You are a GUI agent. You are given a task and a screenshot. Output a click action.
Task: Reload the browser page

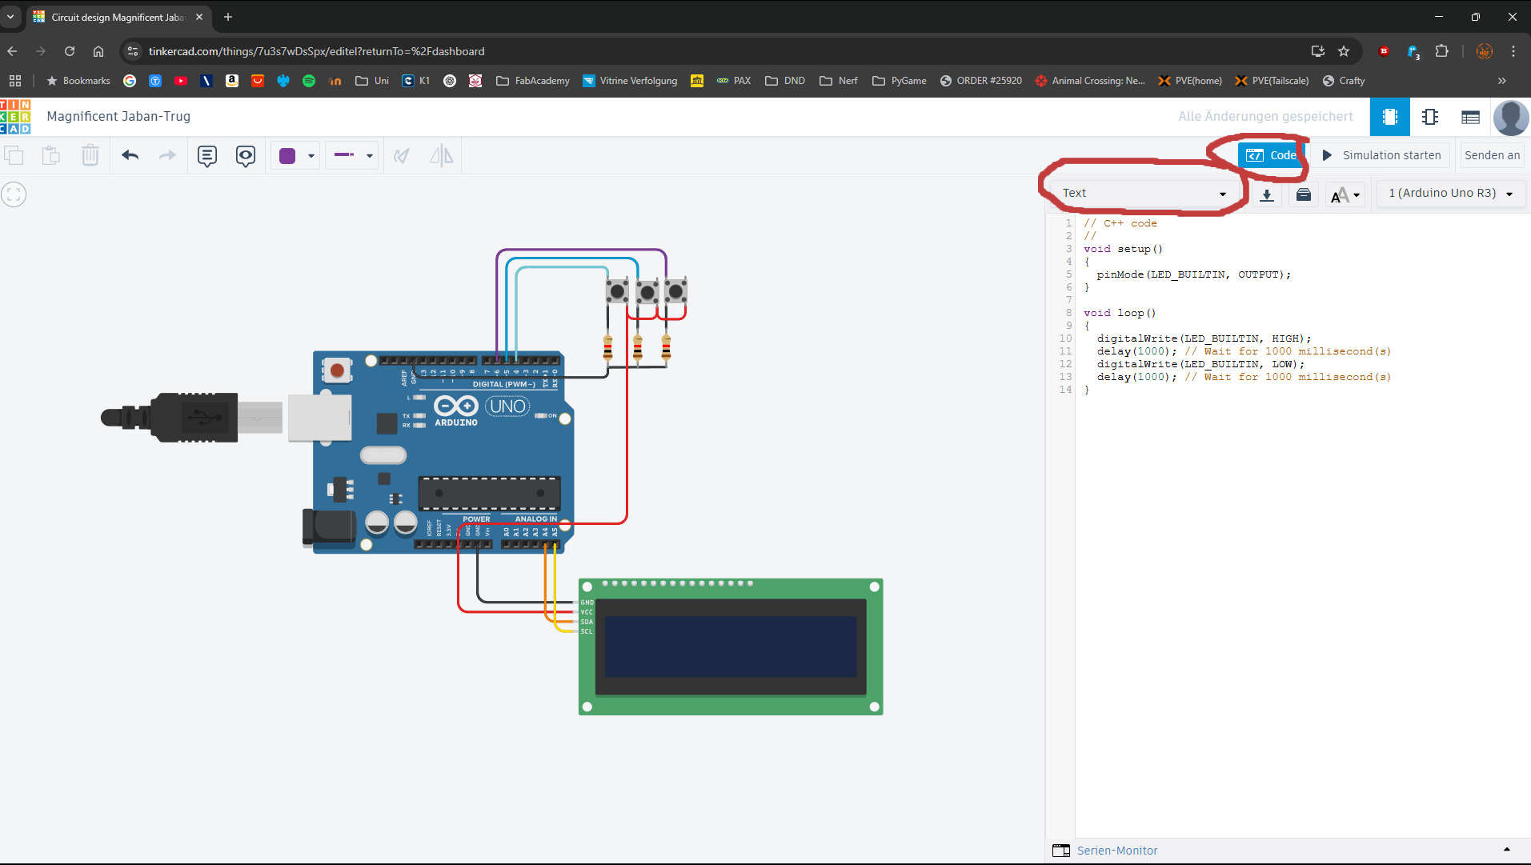click(x=70, y=51)
